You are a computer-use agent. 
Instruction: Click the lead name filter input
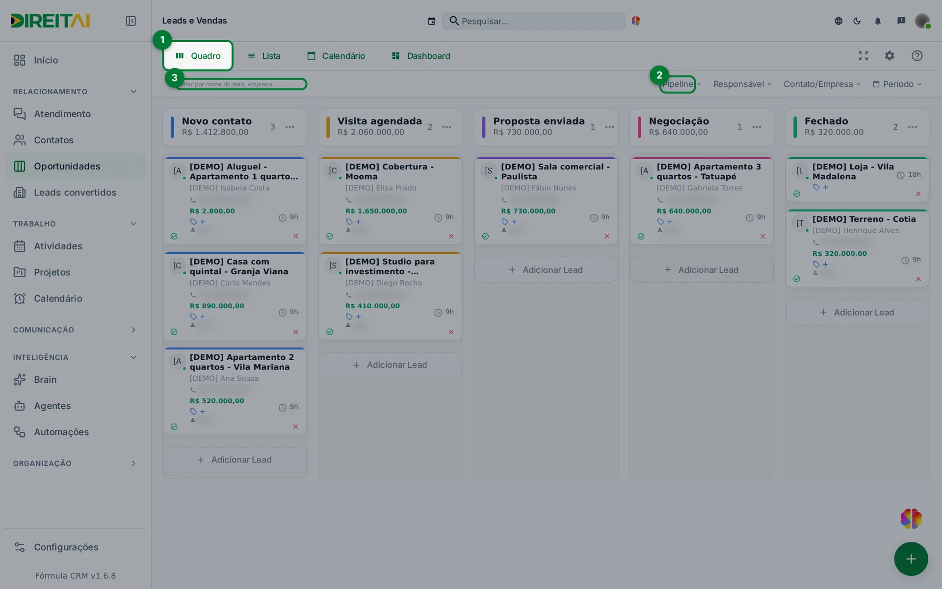pos(241,84)
